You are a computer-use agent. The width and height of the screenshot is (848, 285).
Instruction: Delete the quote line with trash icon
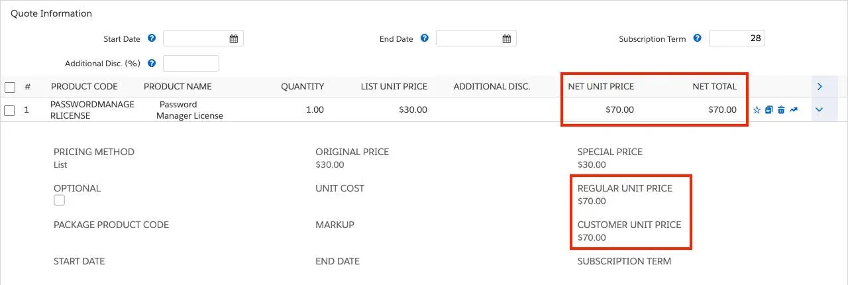click(781, 110)
